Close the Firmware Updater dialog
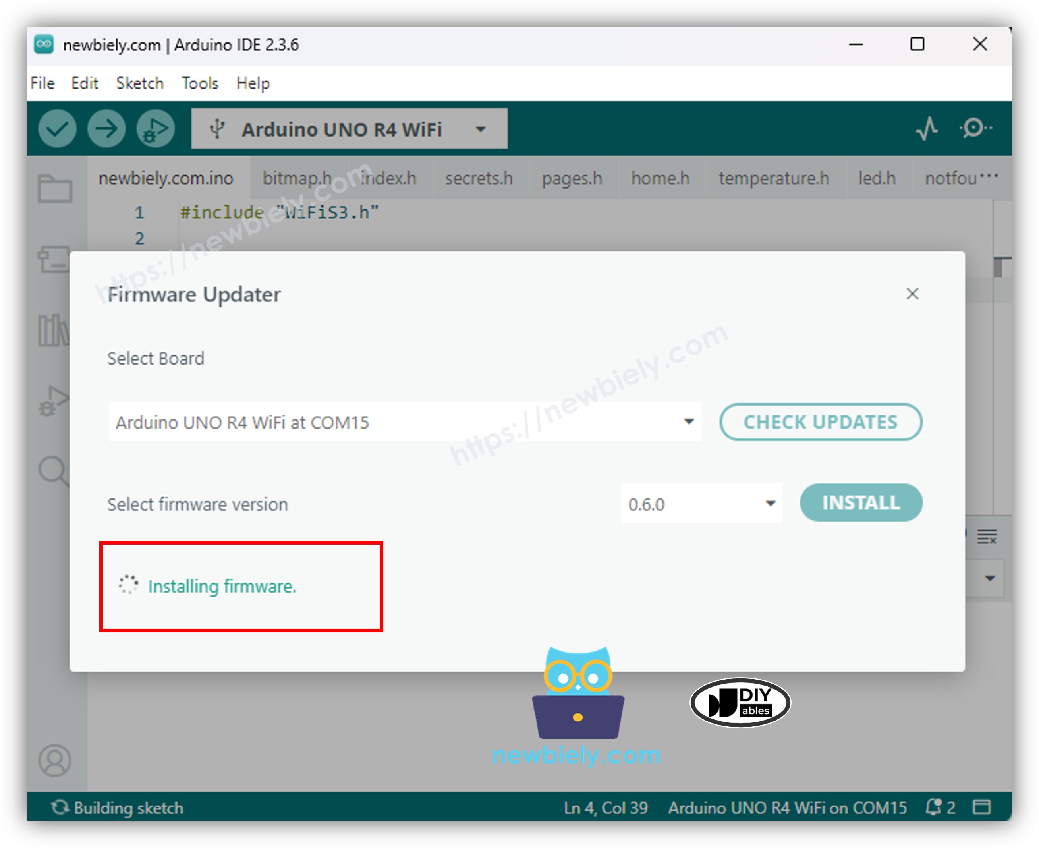Image resolution: width=1039 pixels, height=848 pixels. 913,294
